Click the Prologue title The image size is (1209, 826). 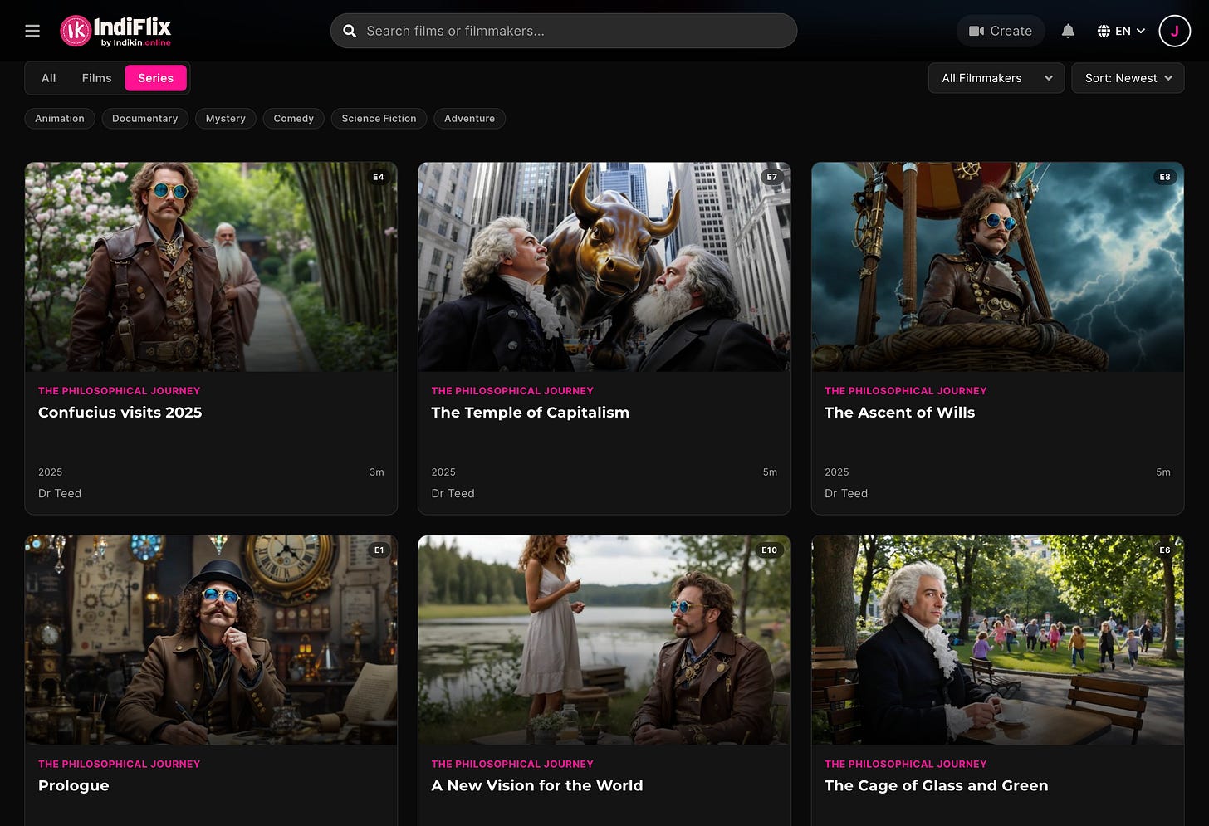click(x=74, y=785)
